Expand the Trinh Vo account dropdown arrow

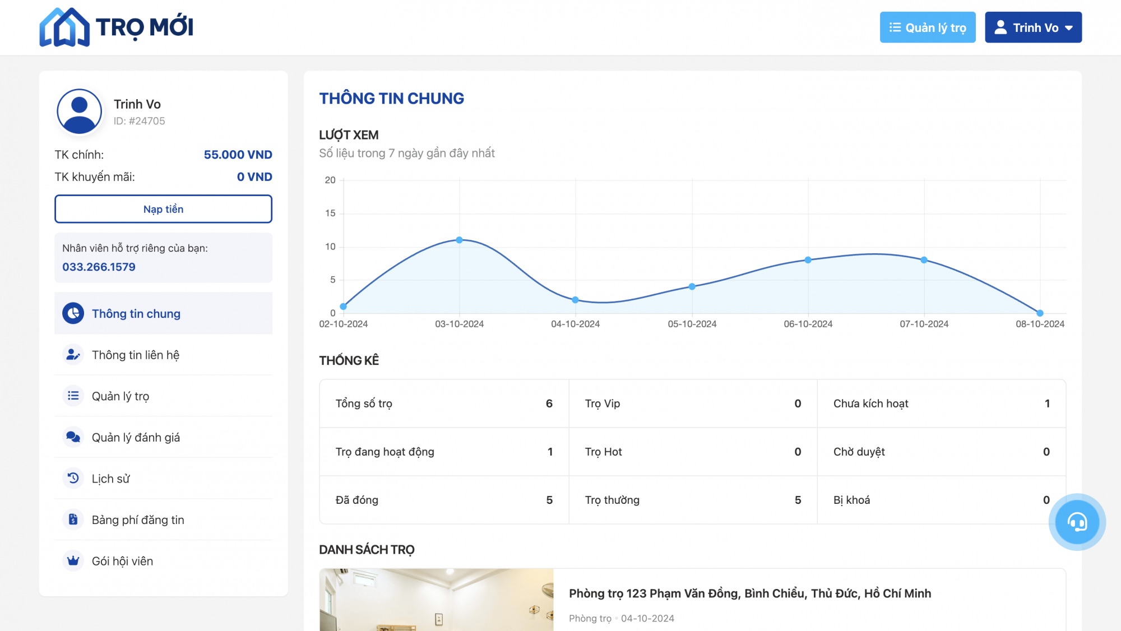pyautogui.click(x=1069, y=27)
